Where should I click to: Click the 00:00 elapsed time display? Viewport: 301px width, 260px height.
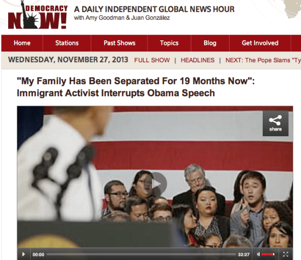(x=38, y=254)
